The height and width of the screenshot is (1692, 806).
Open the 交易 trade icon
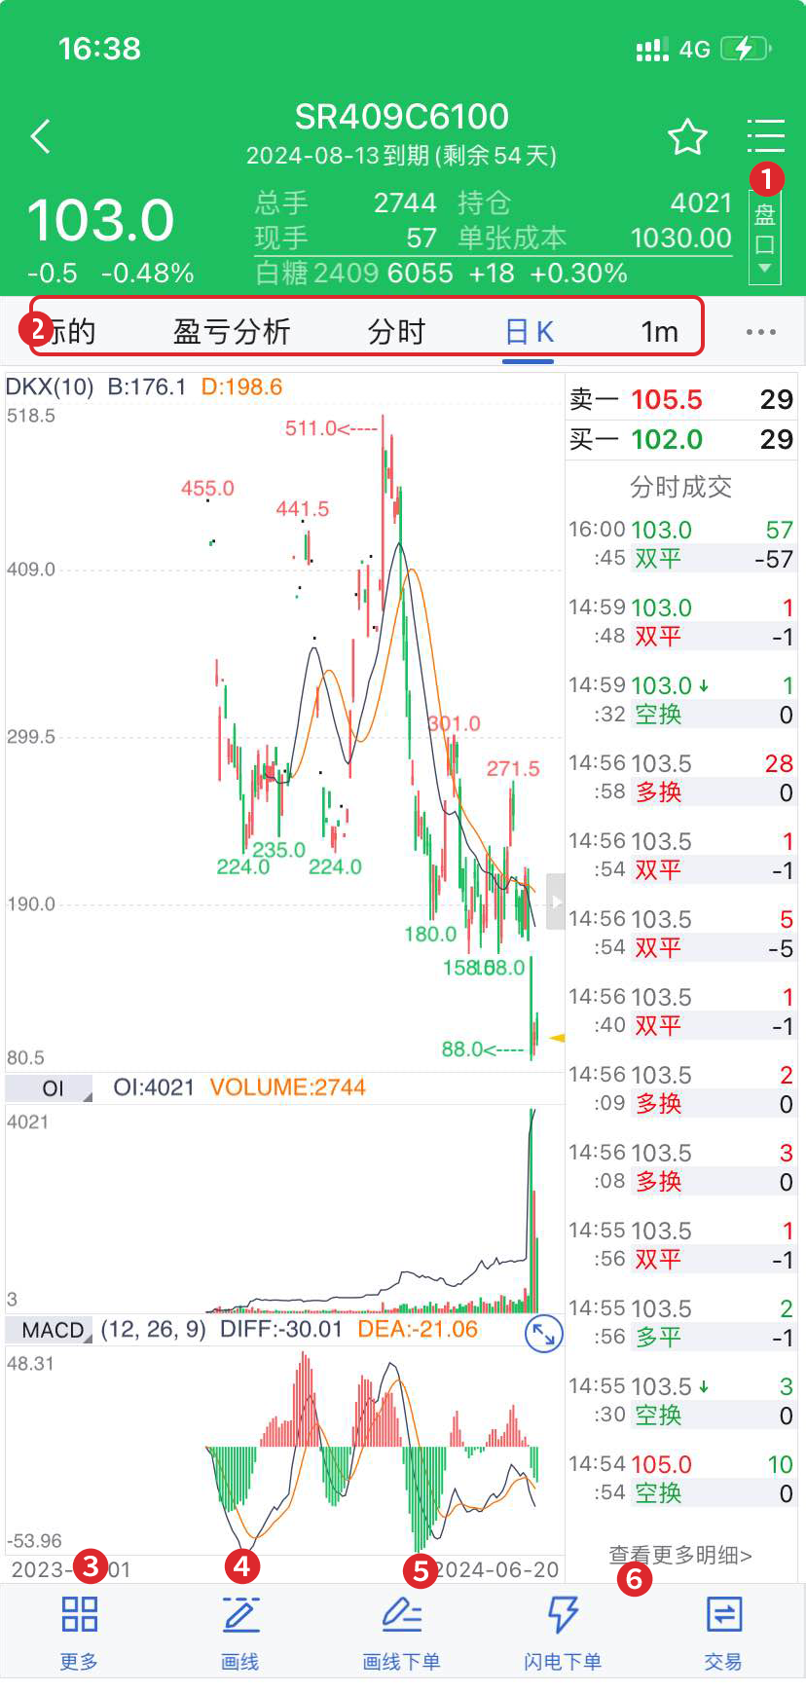(723, 1632)
